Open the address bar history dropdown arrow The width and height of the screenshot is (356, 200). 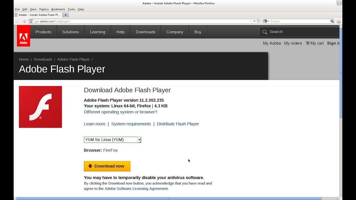254,21
